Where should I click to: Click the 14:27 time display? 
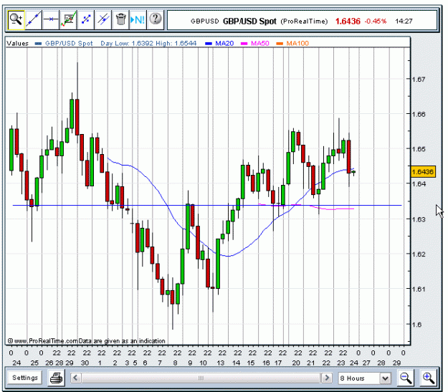(x=404, y=21)
